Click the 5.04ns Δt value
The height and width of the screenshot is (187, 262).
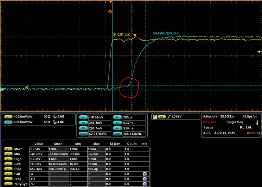[128, 128]
